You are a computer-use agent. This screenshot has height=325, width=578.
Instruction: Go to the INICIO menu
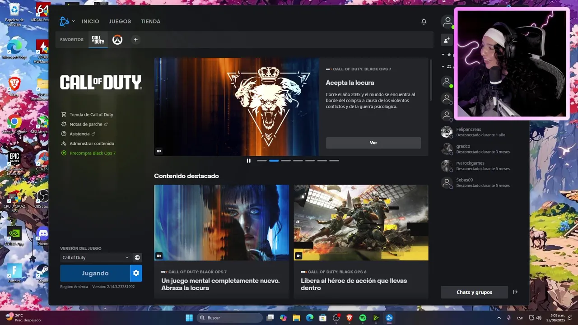point(90,21)
